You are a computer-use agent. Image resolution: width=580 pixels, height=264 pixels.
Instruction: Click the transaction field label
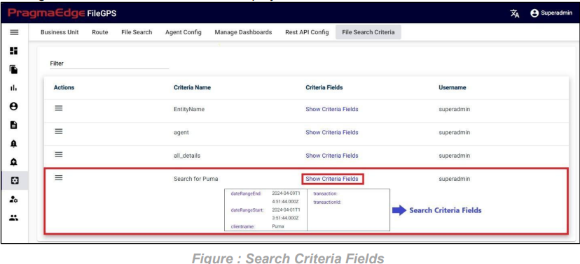pyautogui.click(x=326, y=193)
